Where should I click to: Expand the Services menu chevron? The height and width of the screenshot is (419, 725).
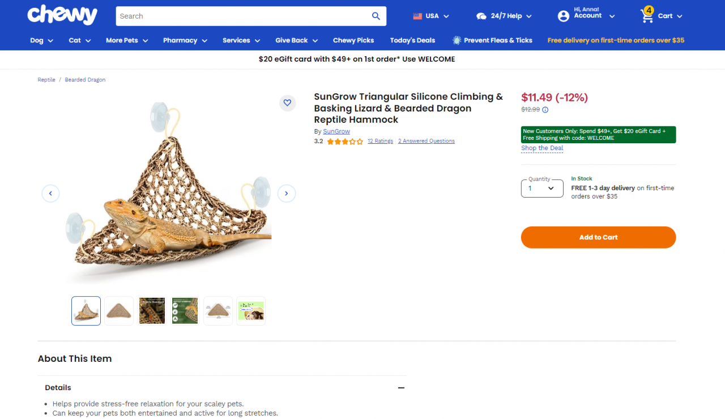coord(258,41)
